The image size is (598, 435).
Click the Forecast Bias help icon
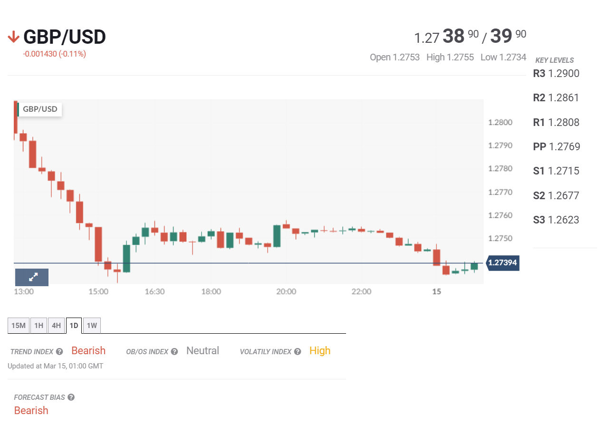[71, 397]
